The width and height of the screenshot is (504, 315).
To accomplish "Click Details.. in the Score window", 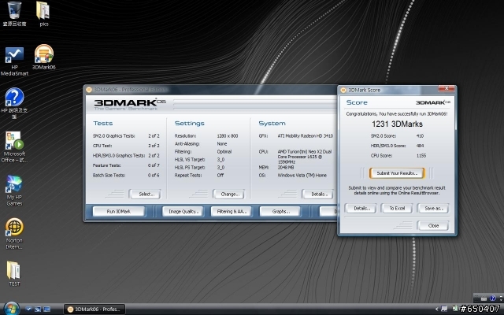I will tap(361, 208).
